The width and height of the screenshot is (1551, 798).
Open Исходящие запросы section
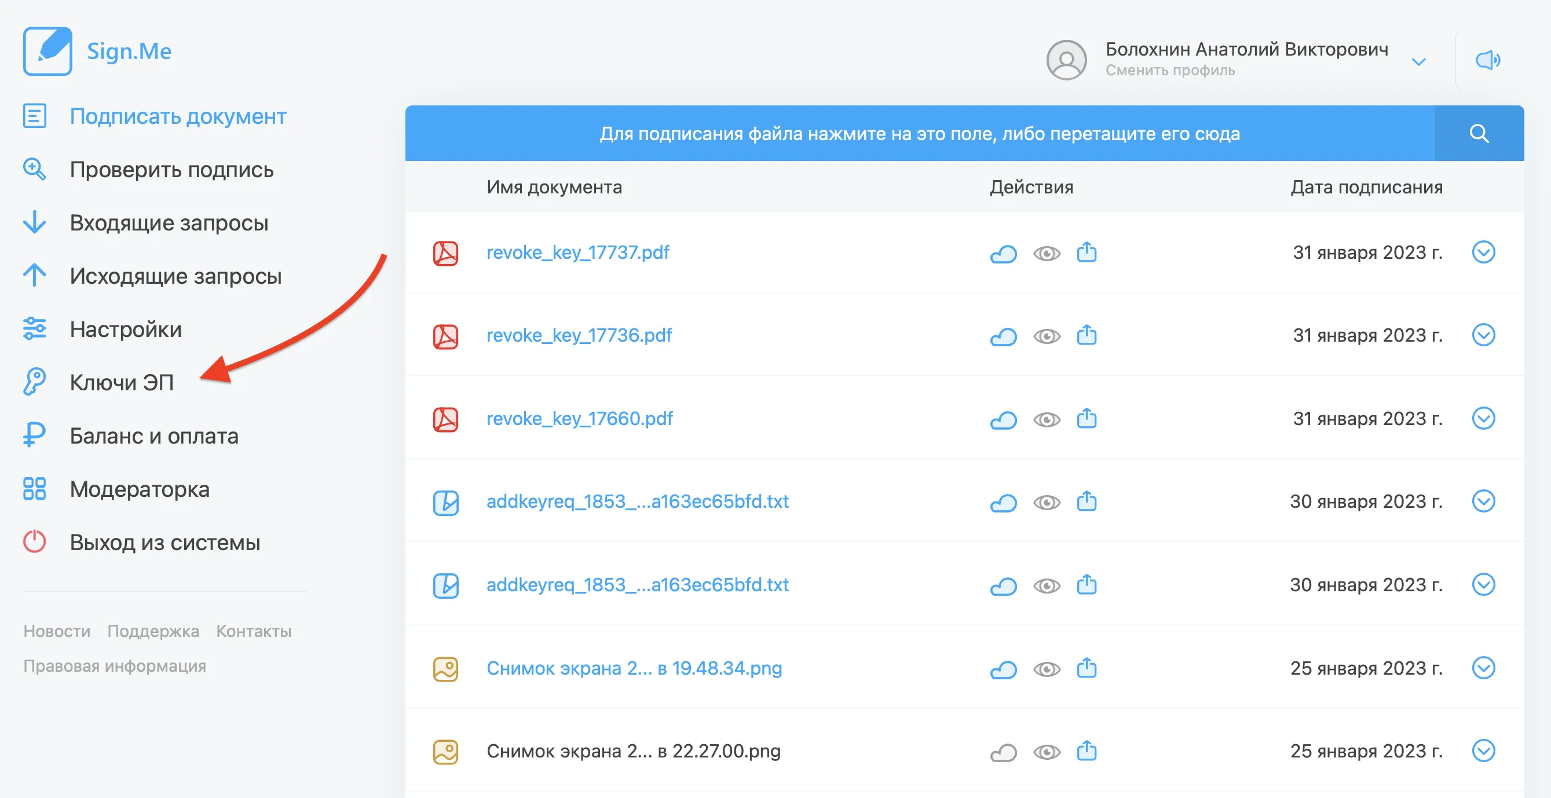(176, 276)
